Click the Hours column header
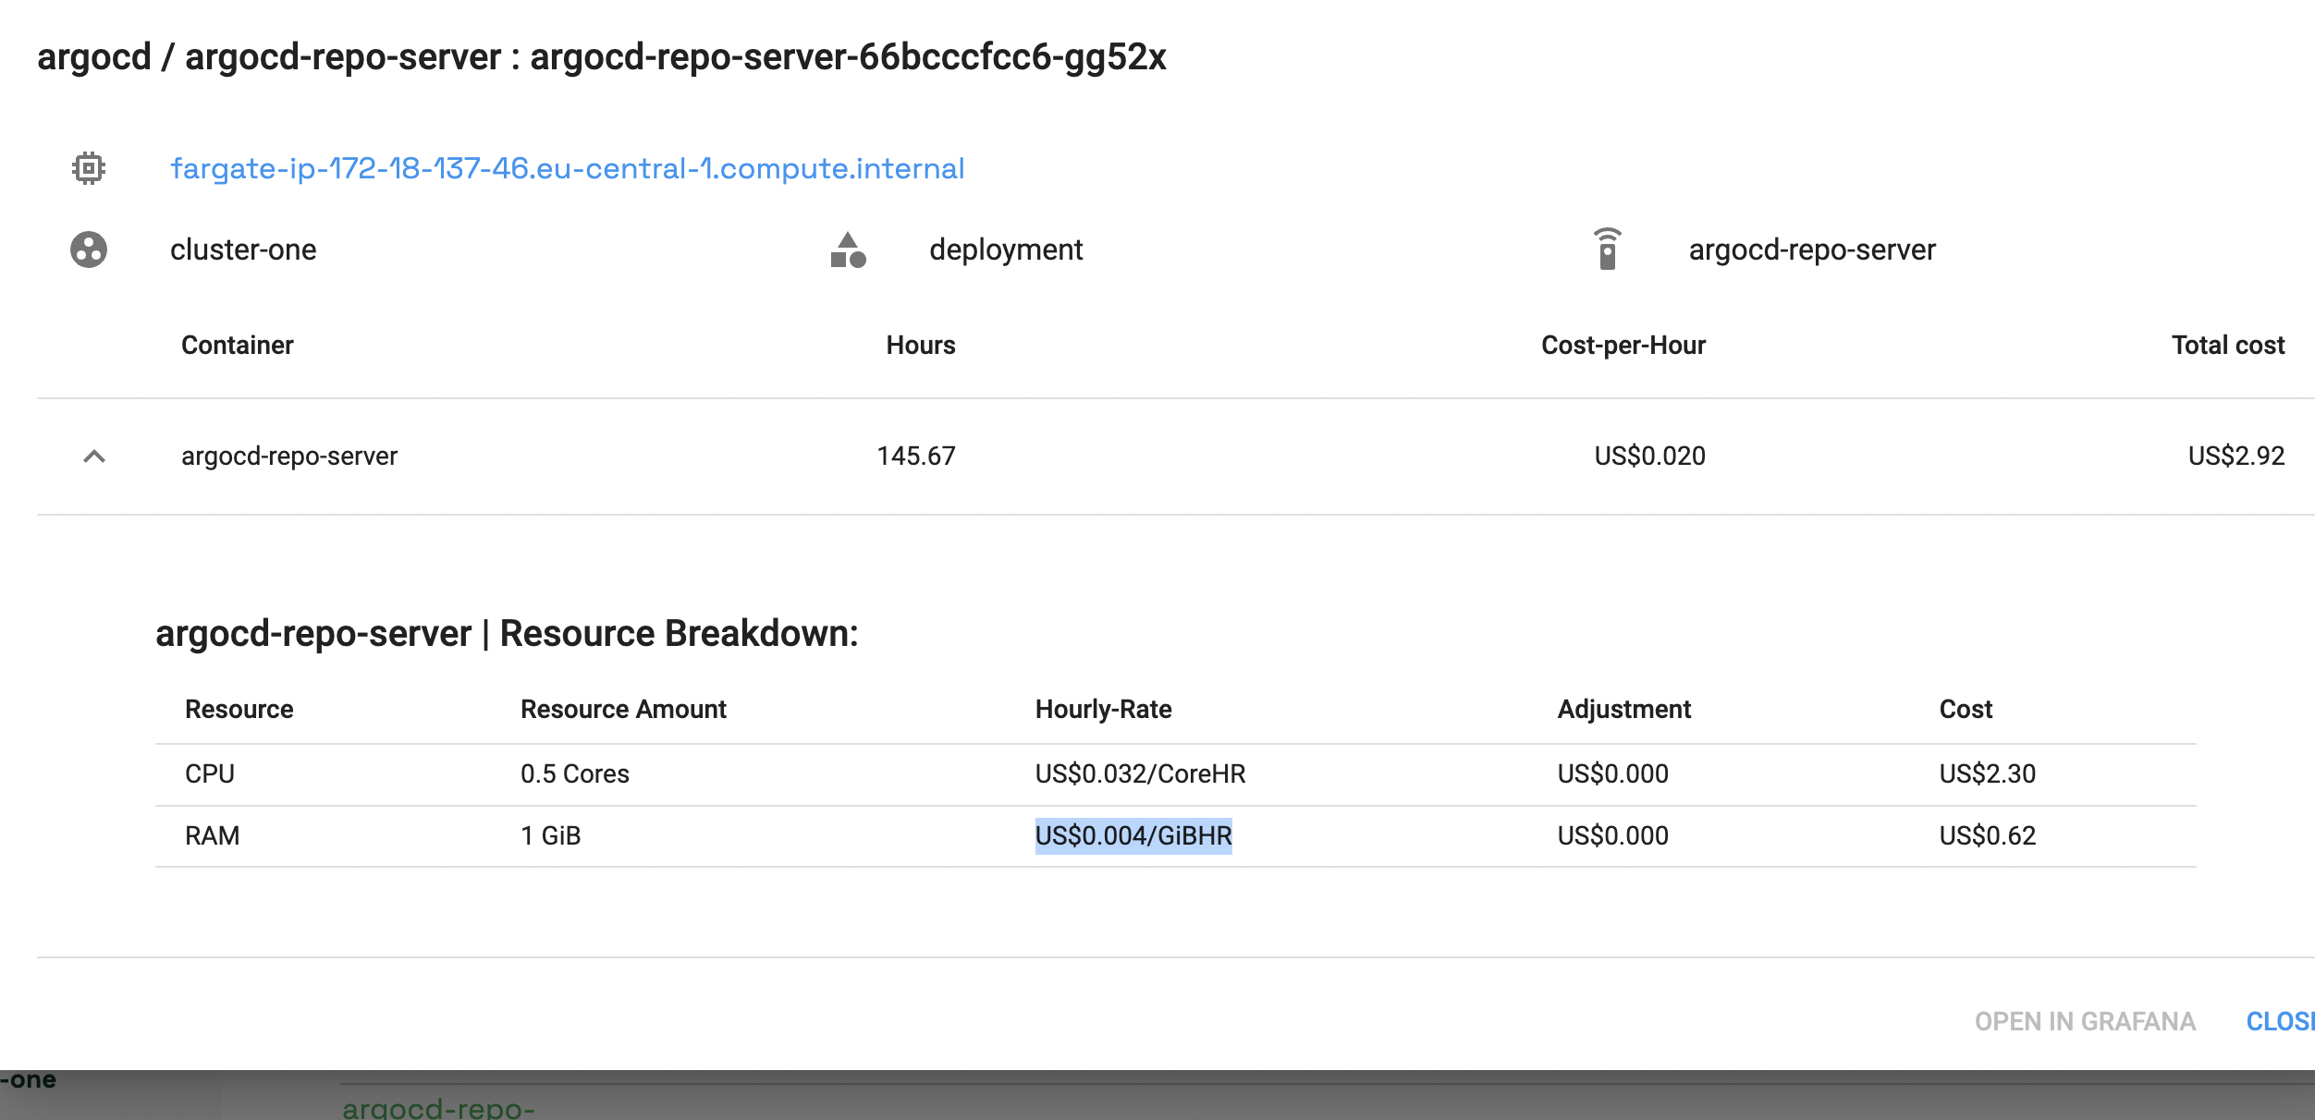This screenshot has height=1120, width=2315. tap(922, 345)
